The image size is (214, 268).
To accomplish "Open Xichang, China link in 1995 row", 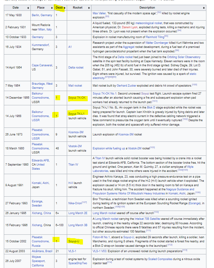I will [41, 213].
